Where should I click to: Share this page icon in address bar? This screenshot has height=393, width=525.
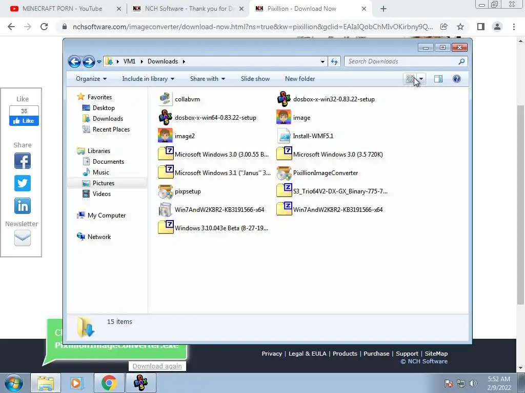[444, 27]
